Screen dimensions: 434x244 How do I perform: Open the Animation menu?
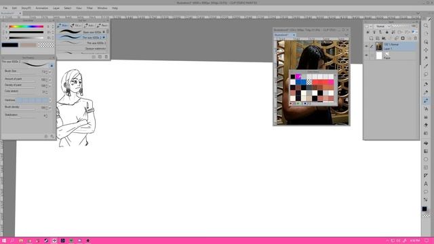[42, 8]
